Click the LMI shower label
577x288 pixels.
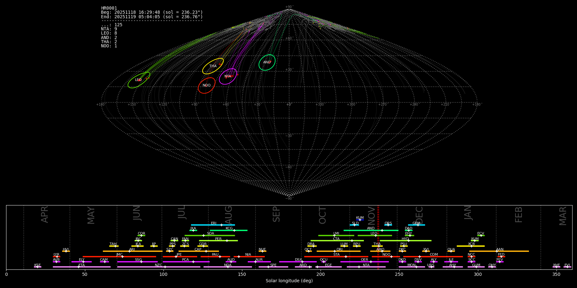(336, 234)
